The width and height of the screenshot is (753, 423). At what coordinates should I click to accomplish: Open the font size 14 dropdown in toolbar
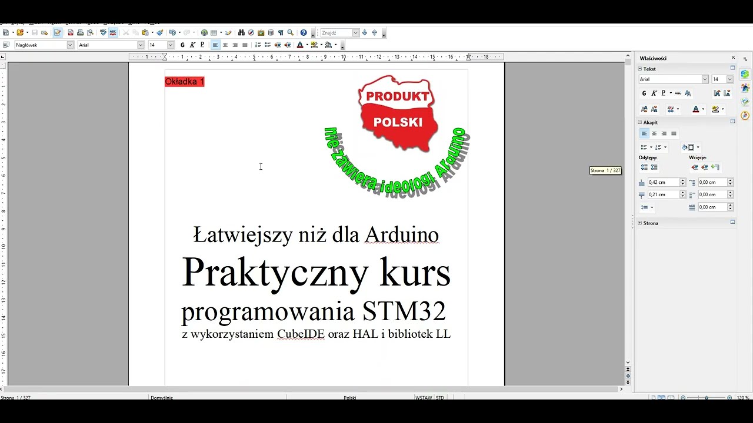coord(171,45)
